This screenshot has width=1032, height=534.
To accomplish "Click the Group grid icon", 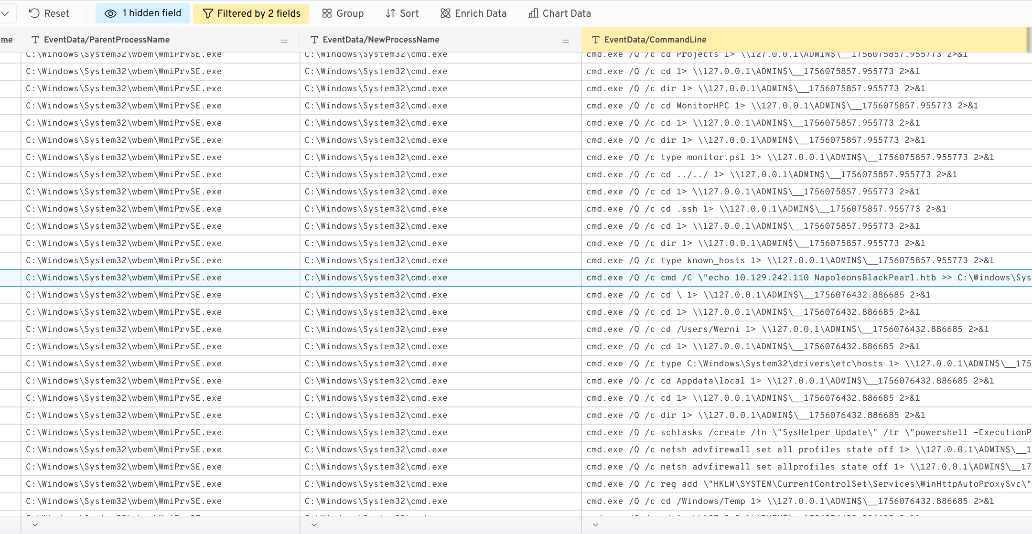I will (x=327, y=13).
